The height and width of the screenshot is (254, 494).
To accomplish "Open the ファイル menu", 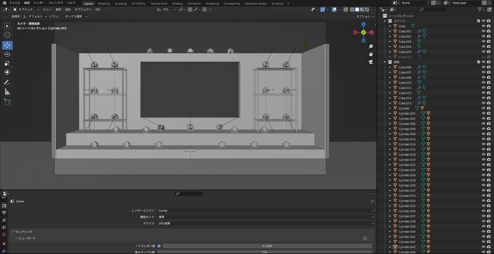I will 14,3.
